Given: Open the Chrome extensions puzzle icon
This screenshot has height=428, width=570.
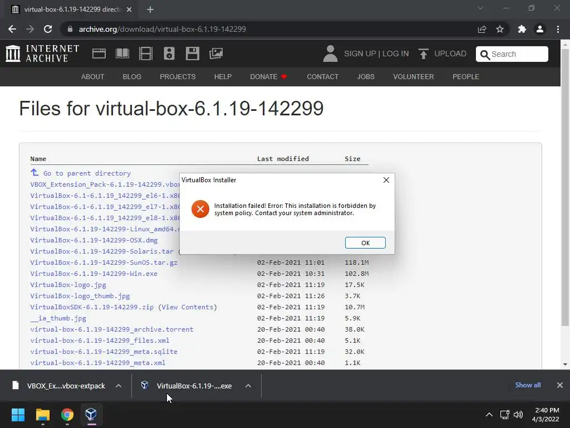Looking at the screenshot, I should tap(522, 29).
